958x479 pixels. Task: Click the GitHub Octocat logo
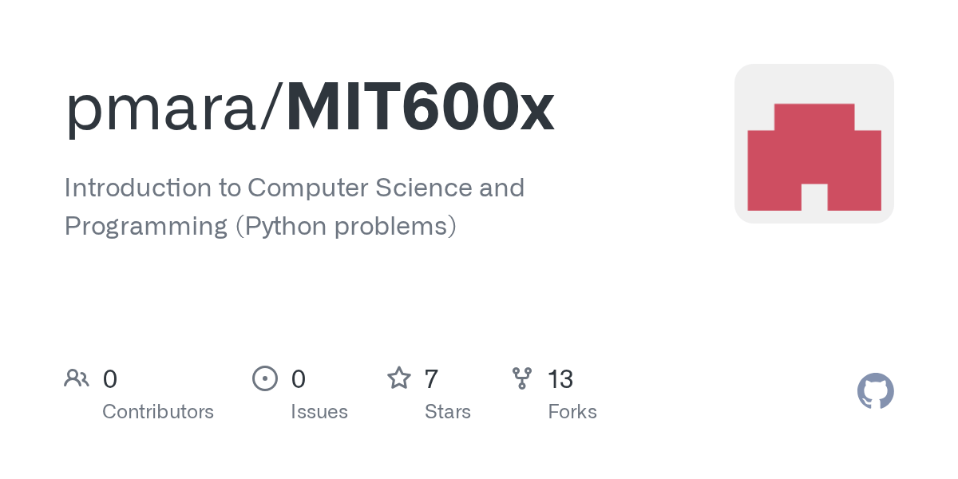pos(875,391)
